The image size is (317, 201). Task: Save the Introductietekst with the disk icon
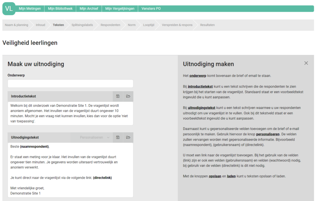click(x=118, y=96)
